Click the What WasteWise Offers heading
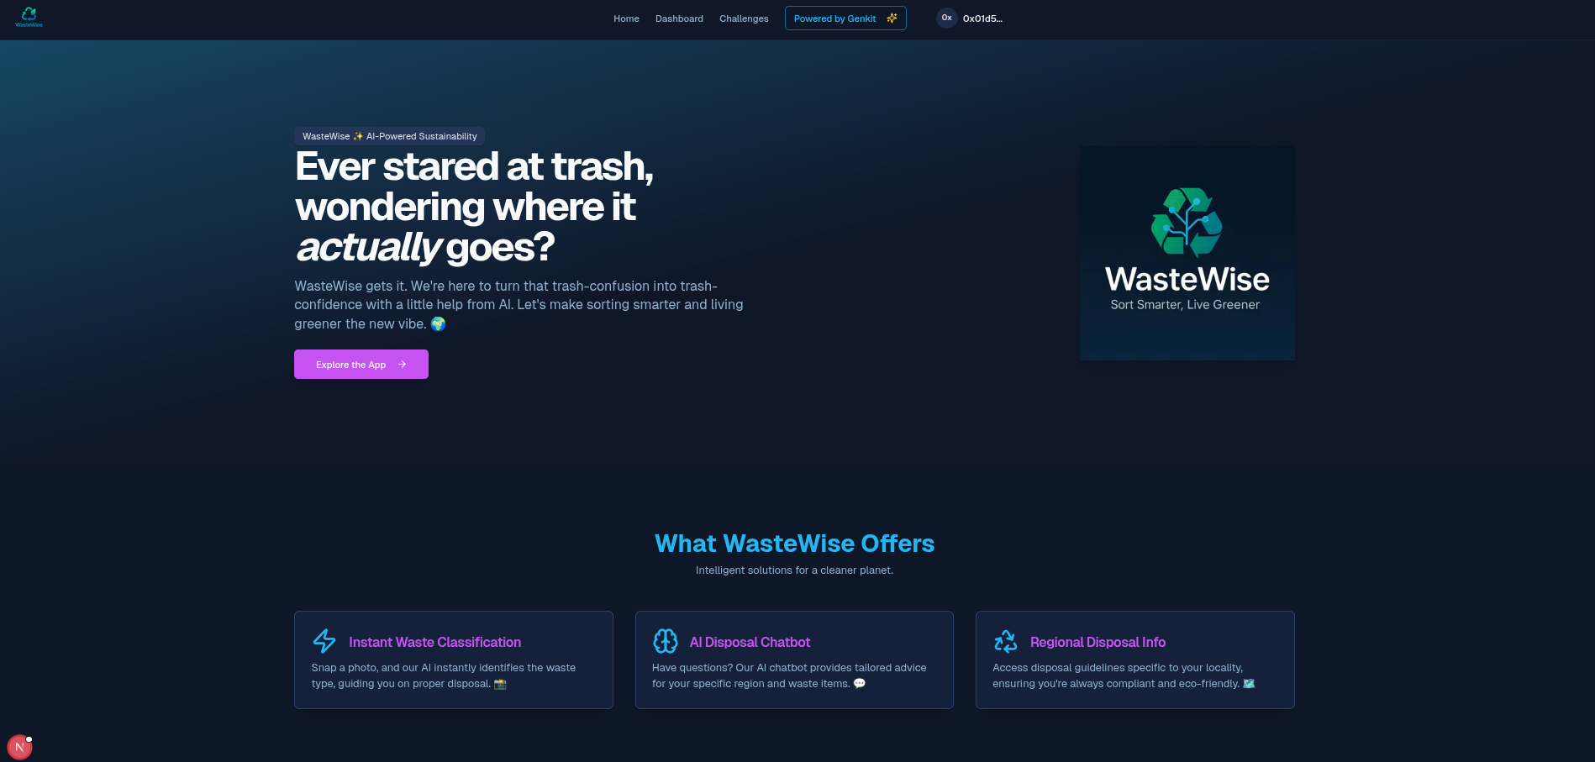This screenshot has height=762, width=1595. coord(794,544)
